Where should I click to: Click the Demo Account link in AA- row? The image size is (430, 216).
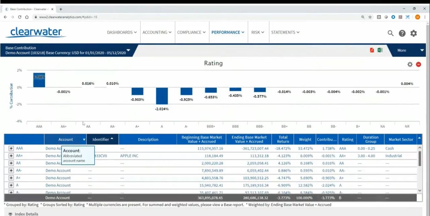click(58, 170)
